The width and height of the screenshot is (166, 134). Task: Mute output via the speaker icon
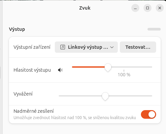coord(60,70)
